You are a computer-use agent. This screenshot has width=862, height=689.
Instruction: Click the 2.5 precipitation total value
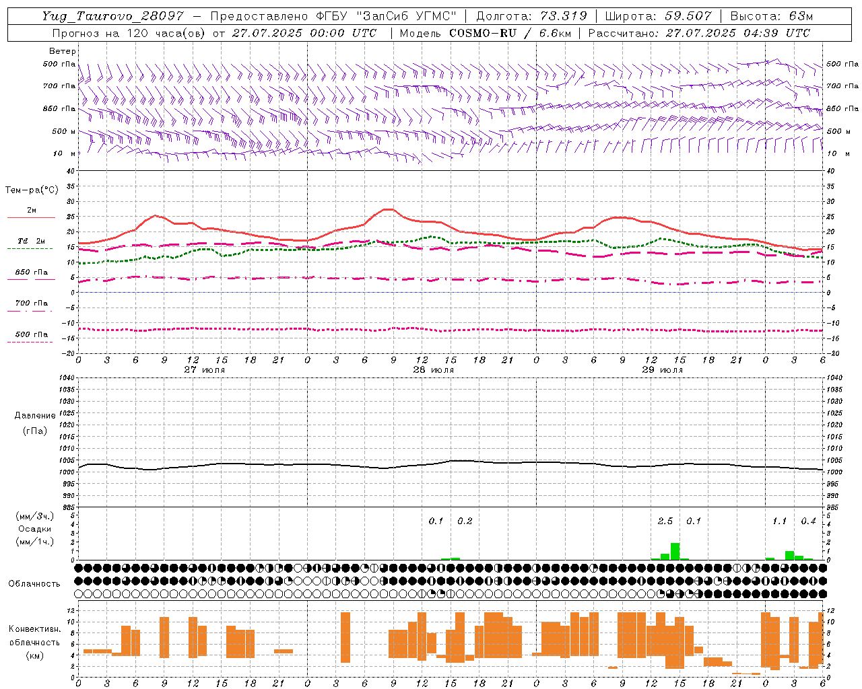tap(665, 521)
